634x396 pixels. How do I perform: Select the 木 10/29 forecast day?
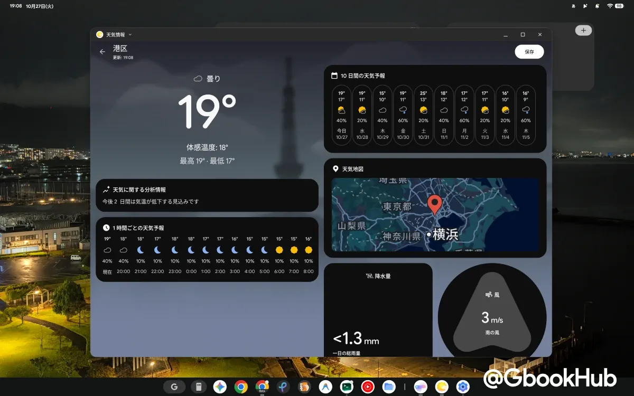383,115
